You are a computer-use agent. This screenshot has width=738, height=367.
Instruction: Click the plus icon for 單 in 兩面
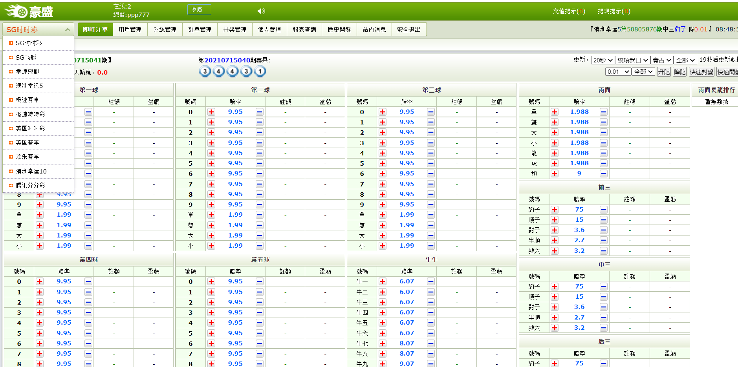(555, 112)
